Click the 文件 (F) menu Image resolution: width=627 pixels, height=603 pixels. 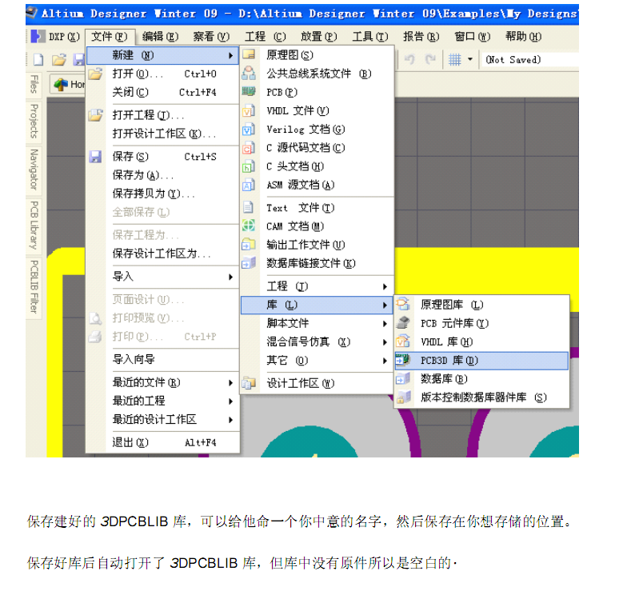(109, 37)
